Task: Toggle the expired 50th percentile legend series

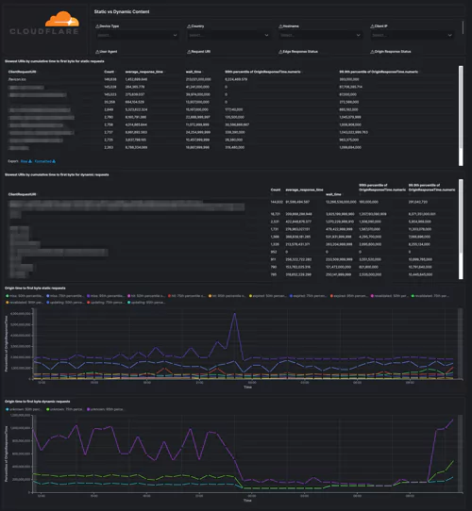Action: (268, 296)
